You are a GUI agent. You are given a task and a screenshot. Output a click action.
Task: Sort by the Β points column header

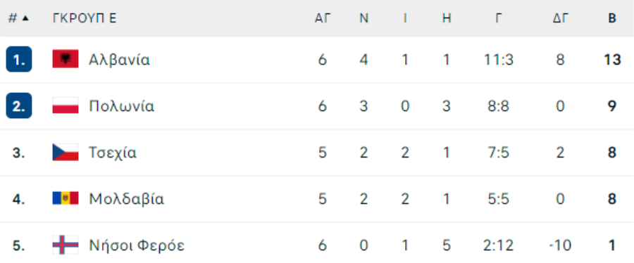coord(612,18)
